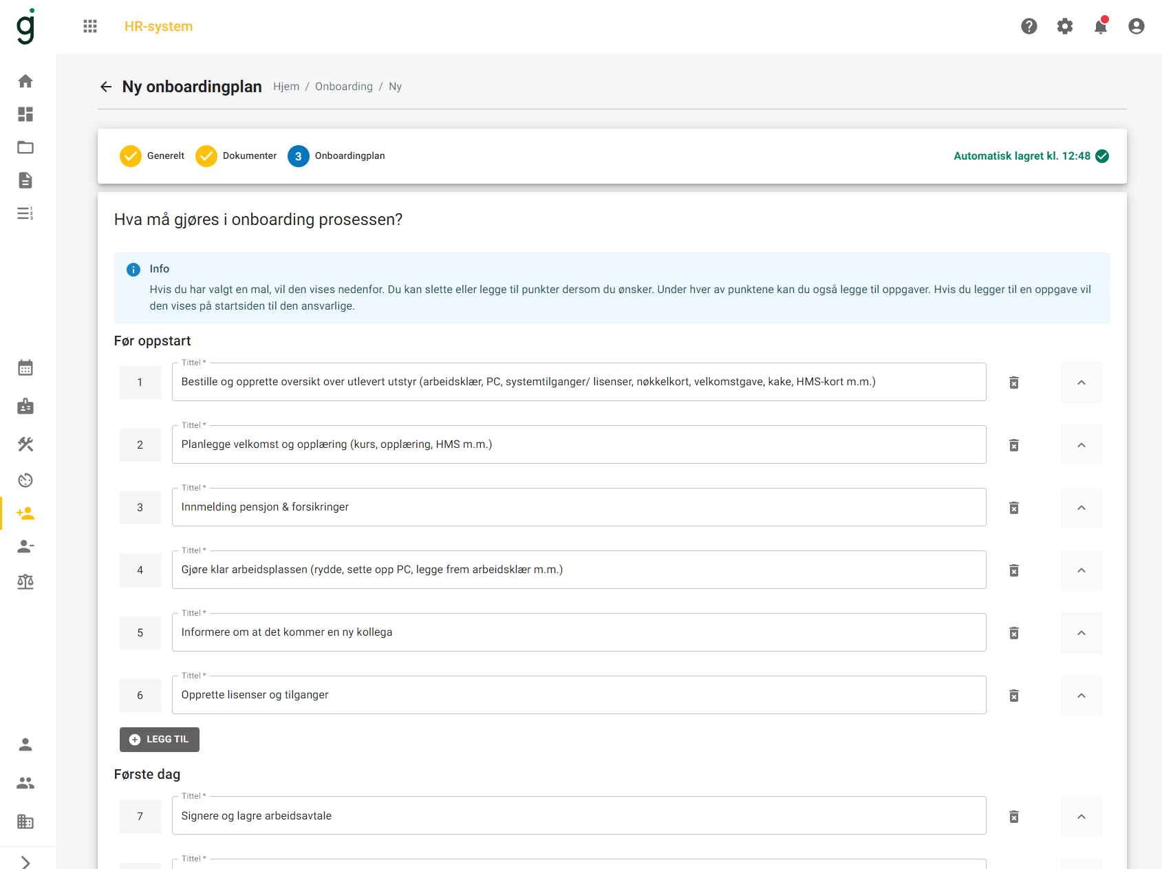Collapse item 2 Planlegge velkomst chevron
Image resolution: width=1162 pixels, height=869 pixels.
tap(1082, 445)
